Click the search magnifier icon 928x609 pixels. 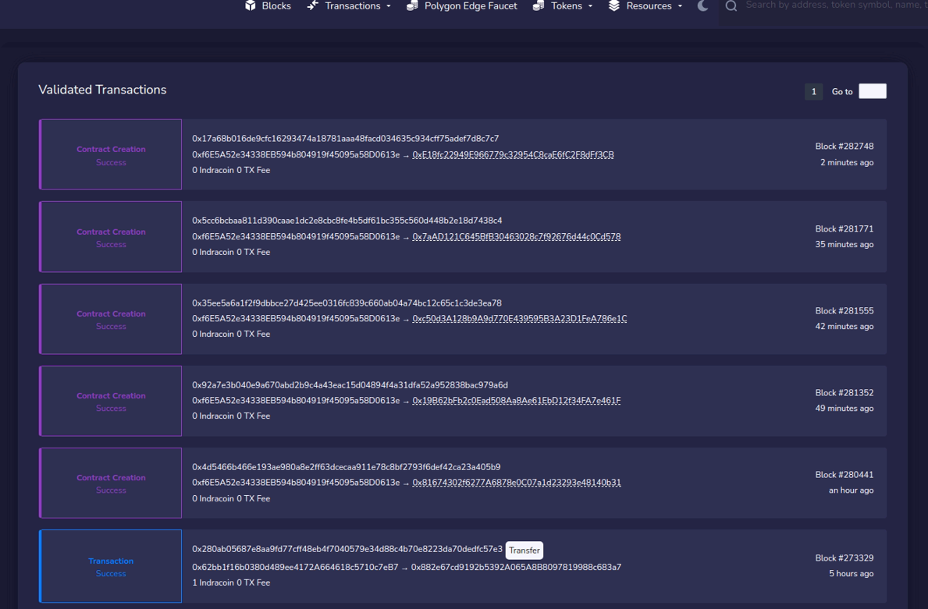click(x=731, y=6)
